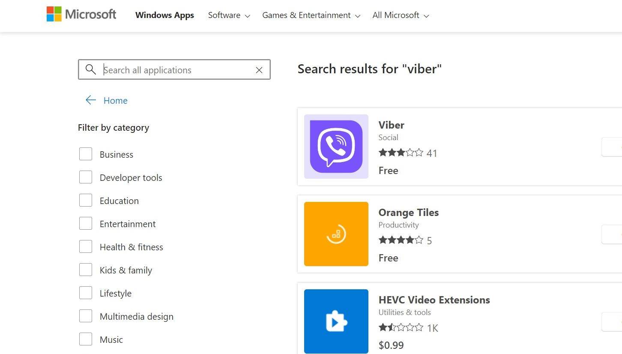Click the Microsoft logo
The height and width of the screenshot is (354, 622).
click(x=81, y=14)
